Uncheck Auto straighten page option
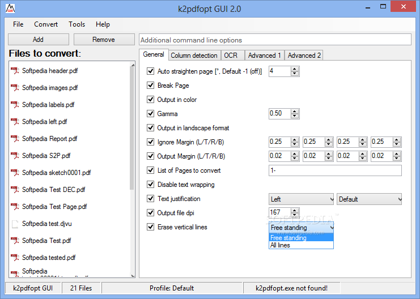The height and width of the screenshot is (299, 420). pos(151,71)
